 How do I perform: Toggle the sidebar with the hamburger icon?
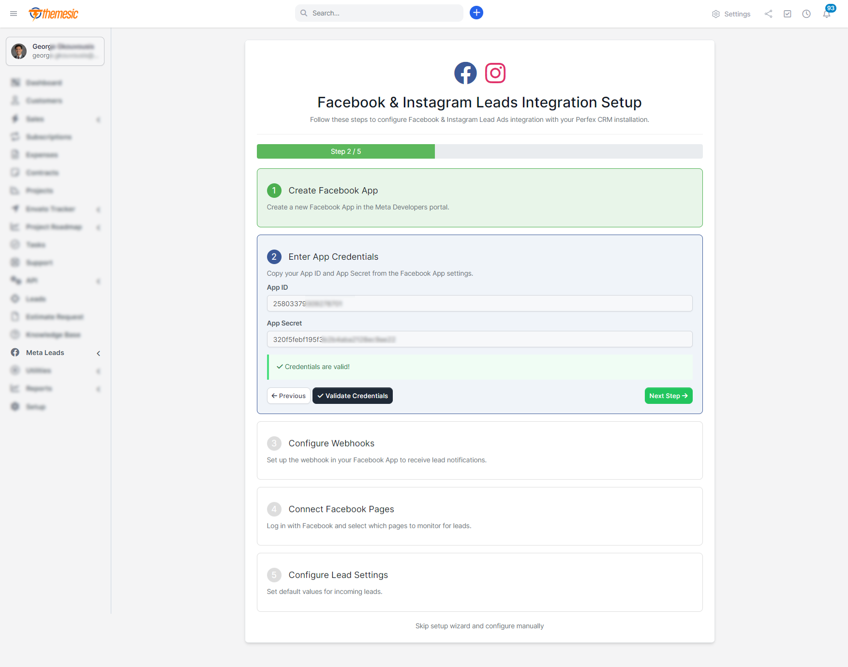tap(14, 14)
